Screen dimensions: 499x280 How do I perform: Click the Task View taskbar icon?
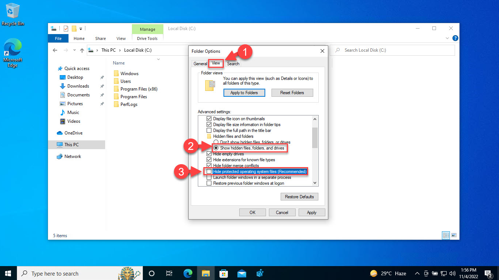click(169, 273)
